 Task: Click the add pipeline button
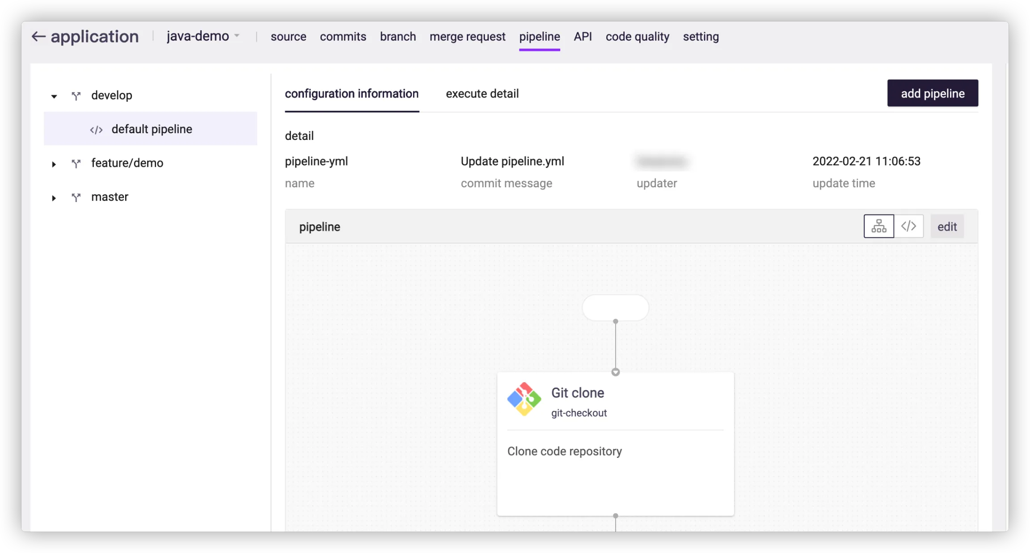point(932,93)
